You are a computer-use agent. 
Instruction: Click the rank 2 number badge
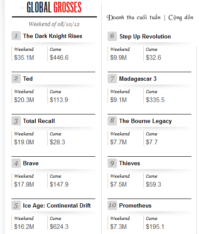click(x=16, y=79)
